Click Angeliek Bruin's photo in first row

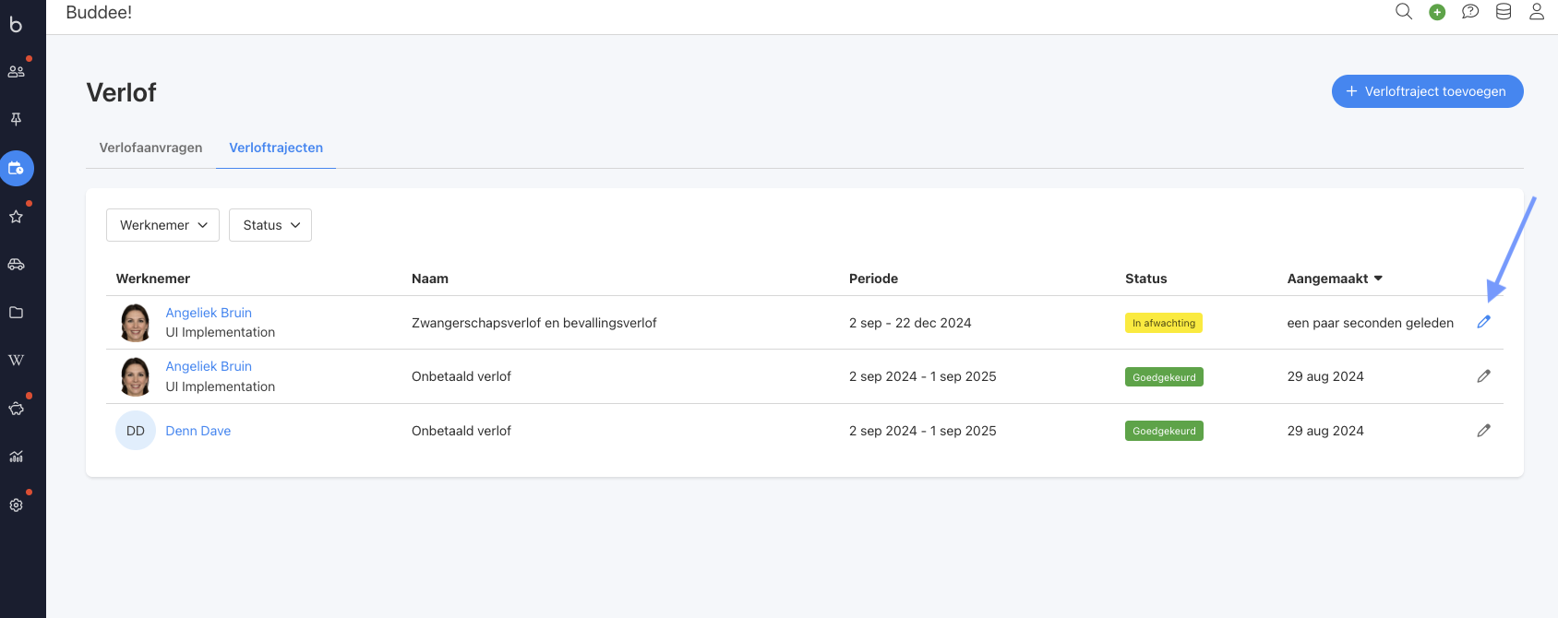point(136,323)
